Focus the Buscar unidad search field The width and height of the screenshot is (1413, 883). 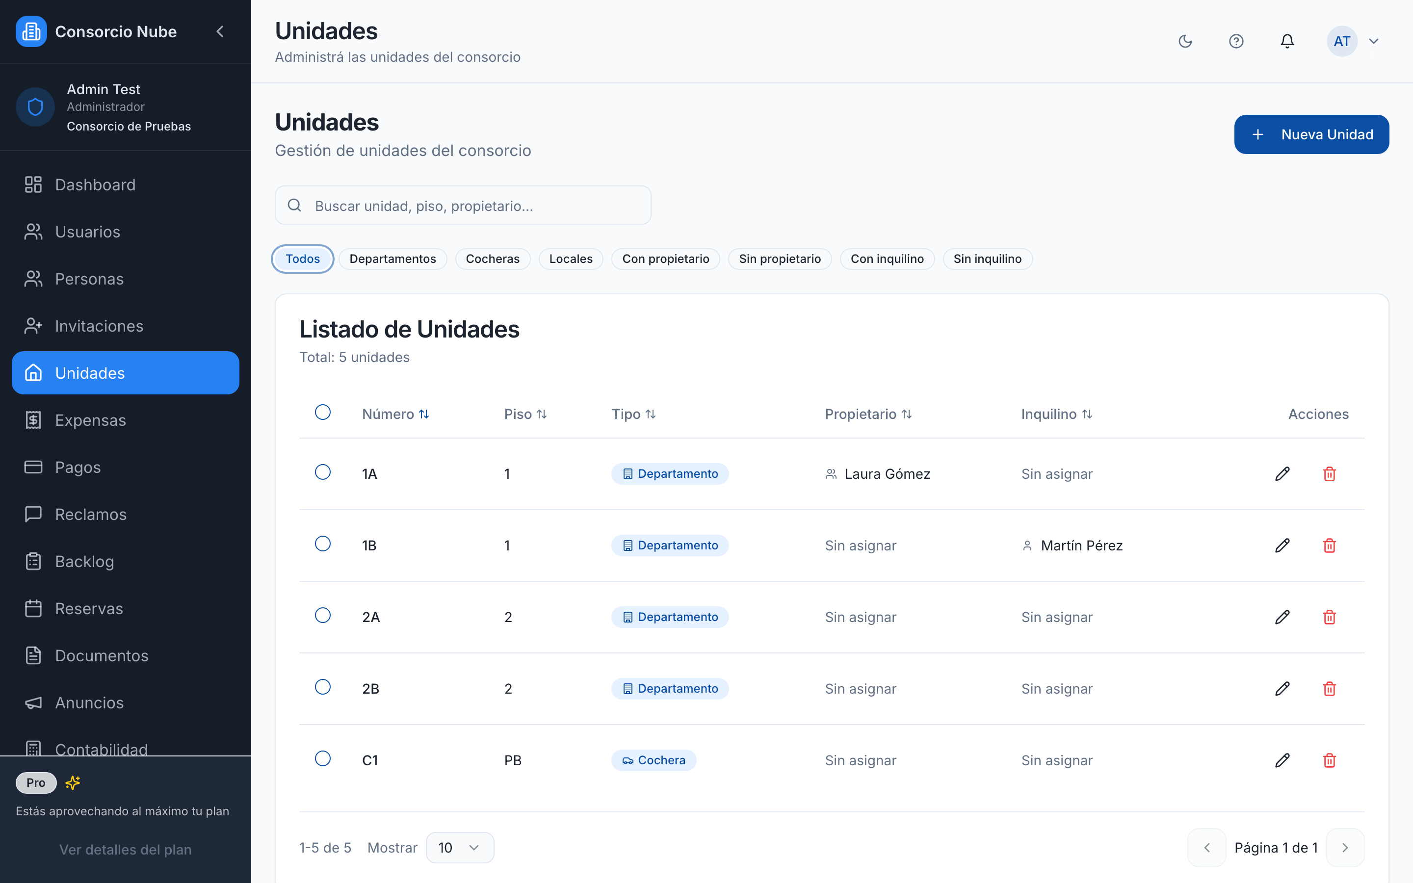(x=463, y=205)
